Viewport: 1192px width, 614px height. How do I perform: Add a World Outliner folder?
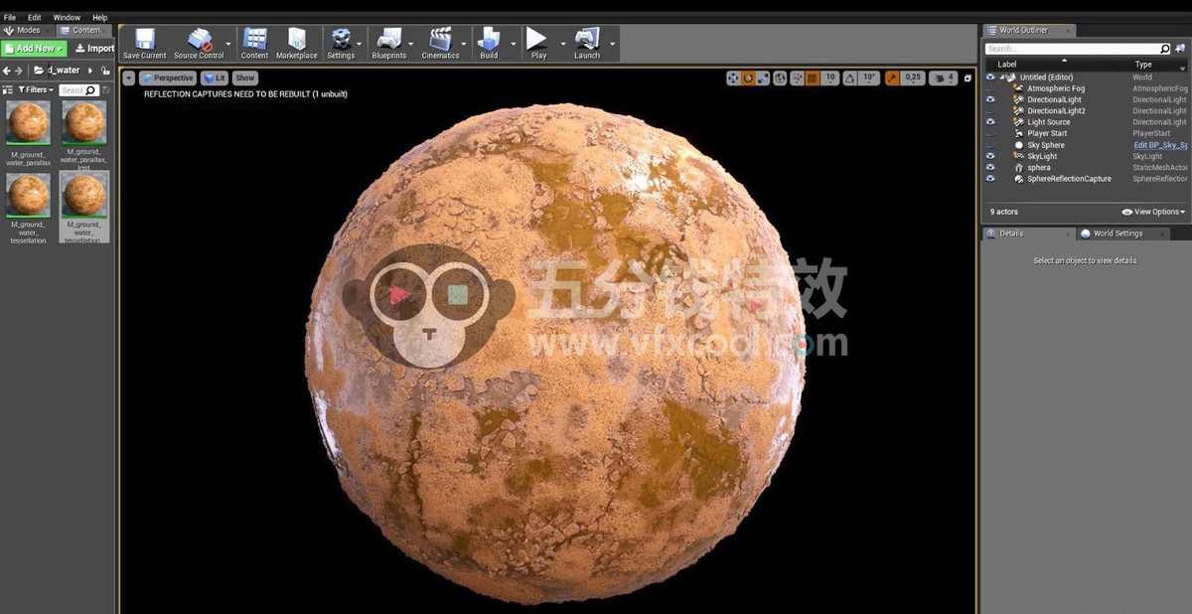click(x=1180, y=49)
